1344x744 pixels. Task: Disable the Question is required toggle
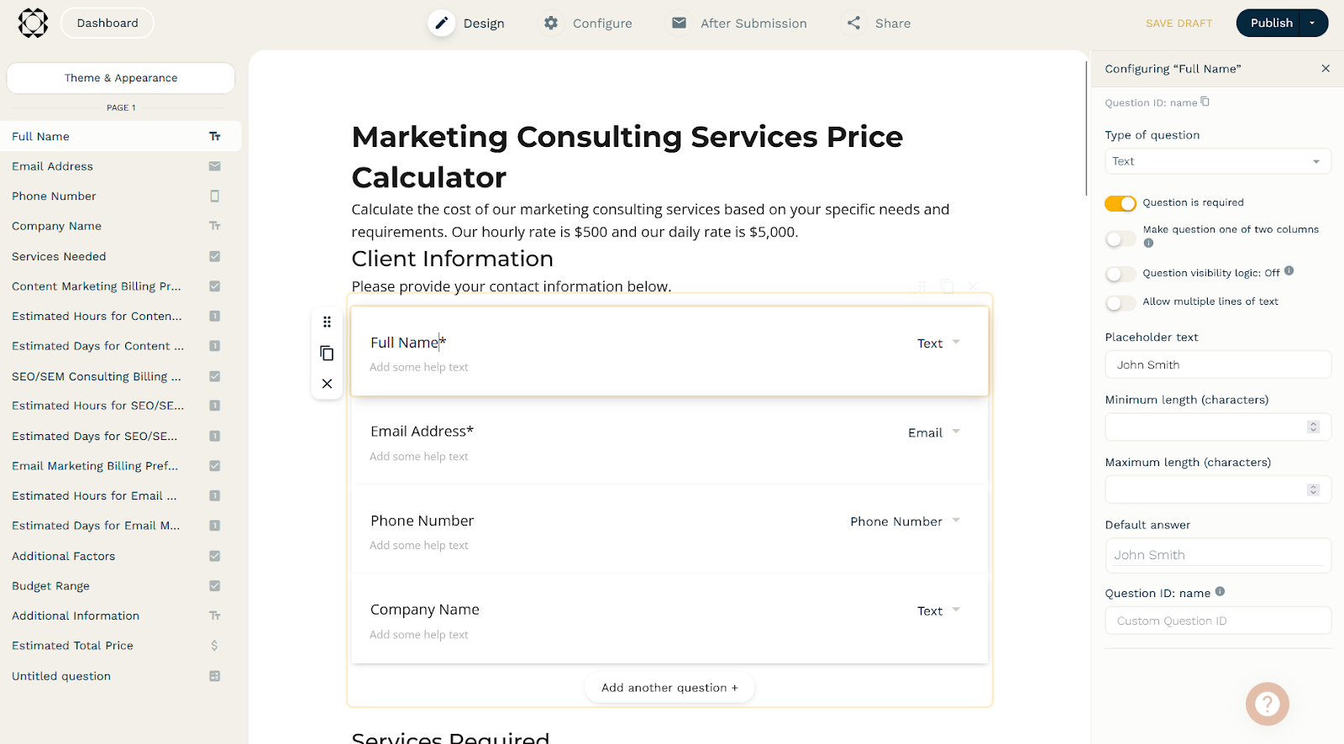click(x=1121, y=202)
